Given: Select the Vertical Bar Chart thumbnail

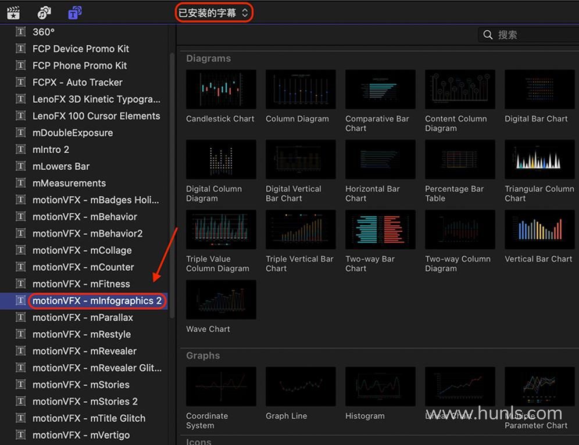Looking at the screenshot, I should coord(540,229).
